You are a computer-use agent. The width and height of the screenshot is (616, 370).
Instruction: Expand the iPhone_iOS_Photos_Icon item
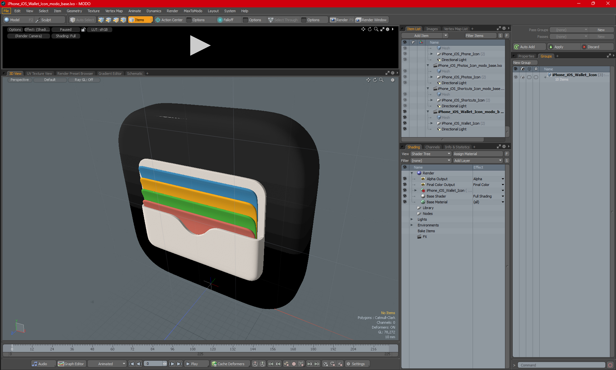(432, 77)
